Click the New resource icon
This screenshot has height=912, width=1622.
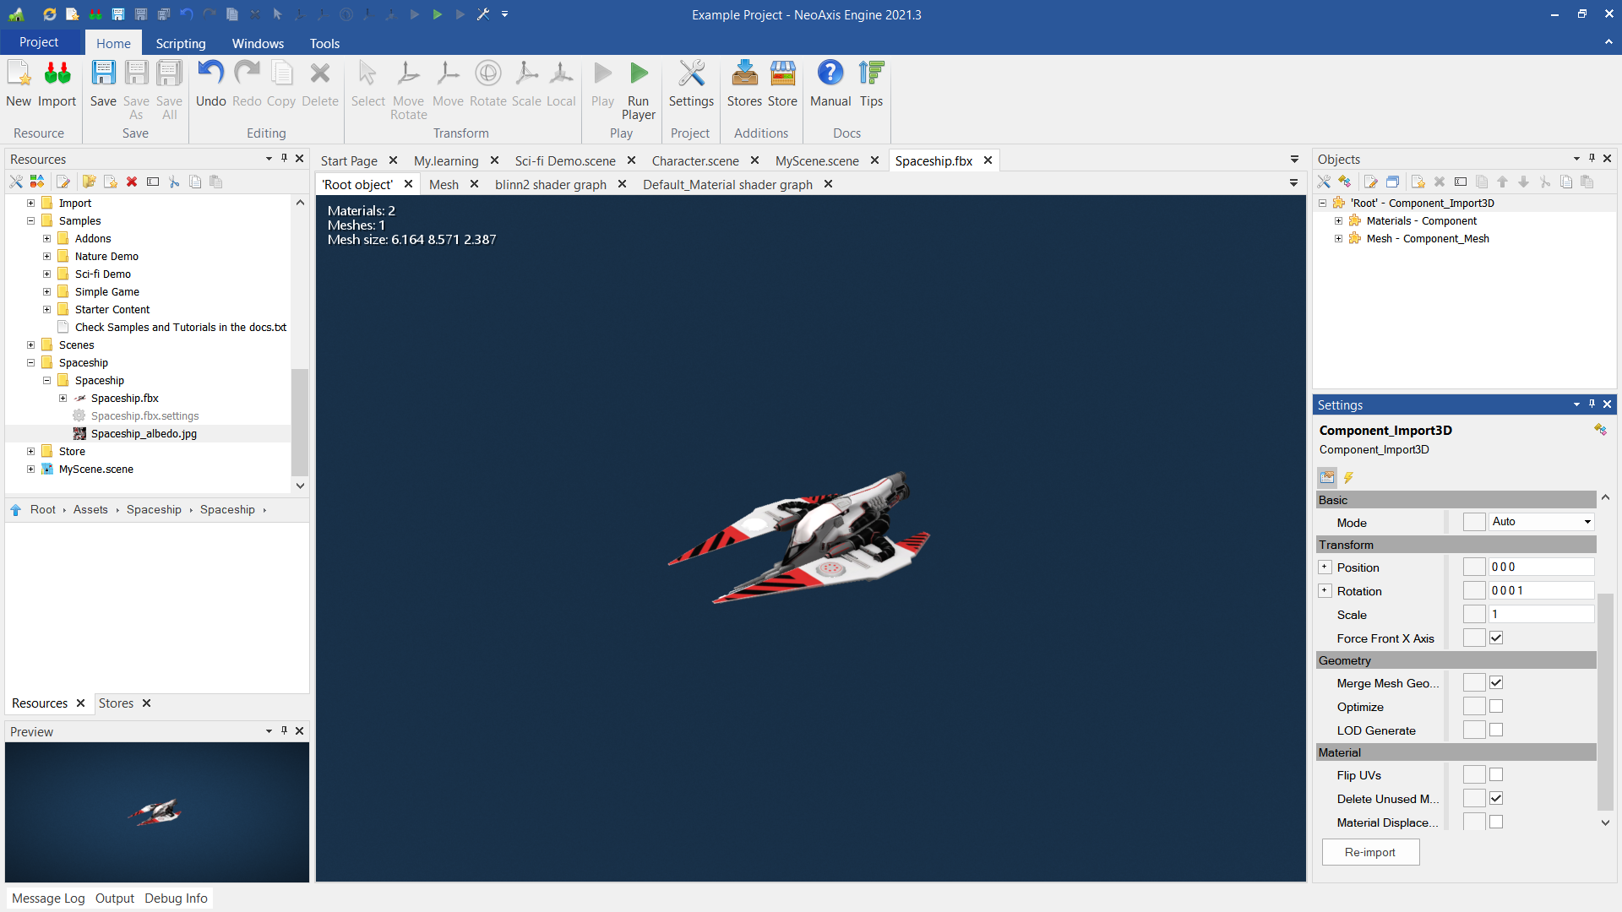19,84
